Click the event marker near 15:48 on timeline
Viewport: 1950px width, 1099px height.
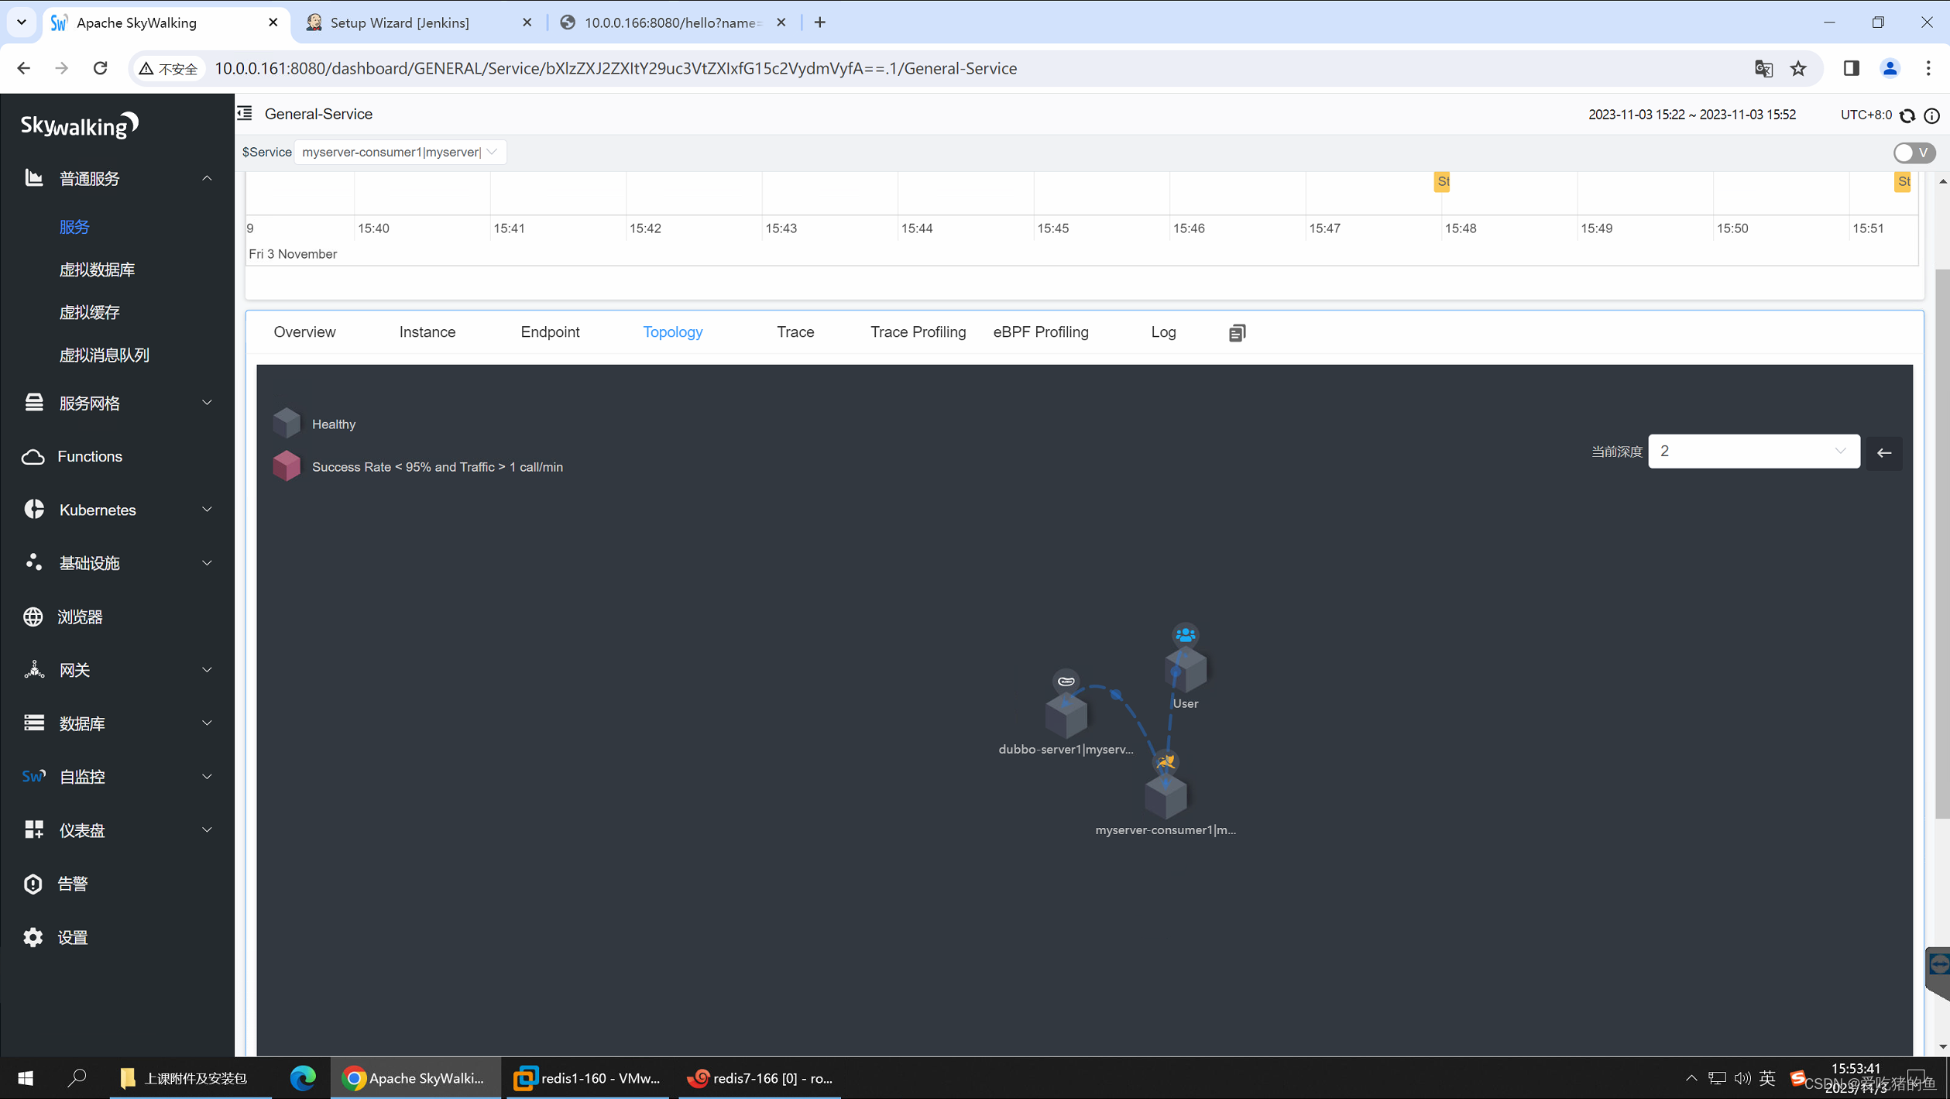click(x=1441, y=181)
